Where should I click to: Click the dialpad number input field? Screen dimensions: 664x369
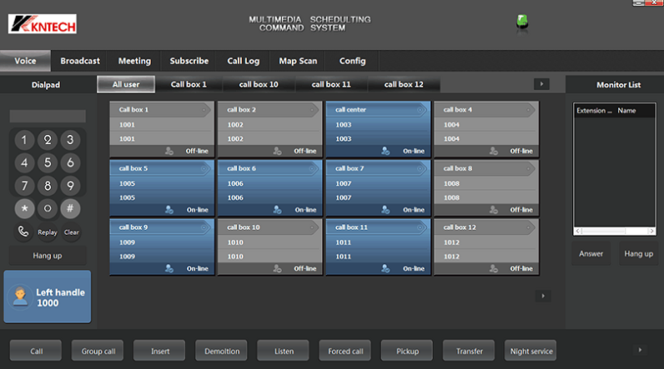(x=48, y=117)
